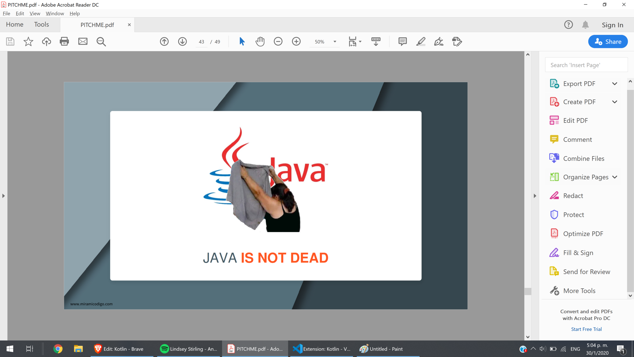
Task: Open the Redact tool in sidebar
Action: [x=573, y=196]
